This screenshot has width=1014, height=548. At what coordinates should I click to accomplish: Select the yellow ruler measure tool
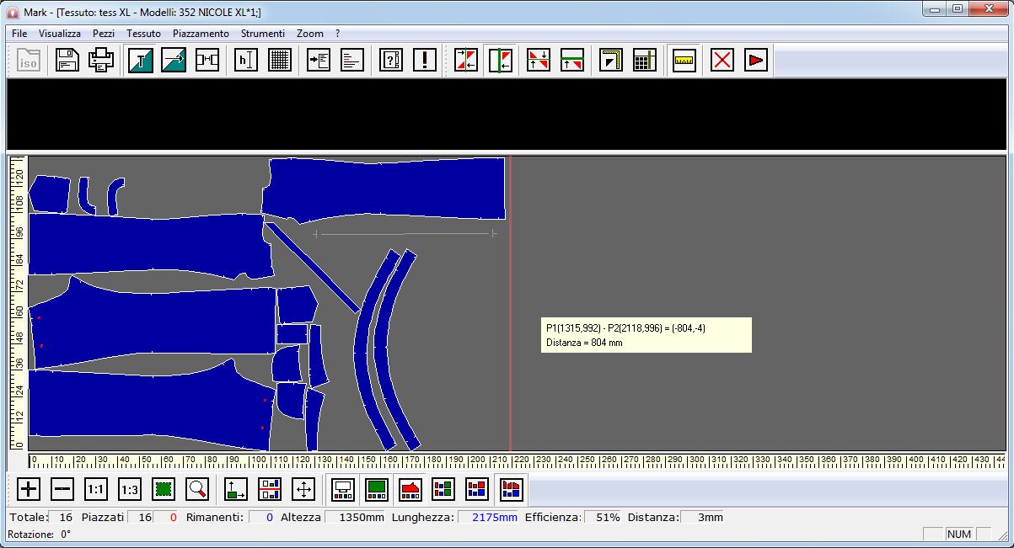[684, 61]
